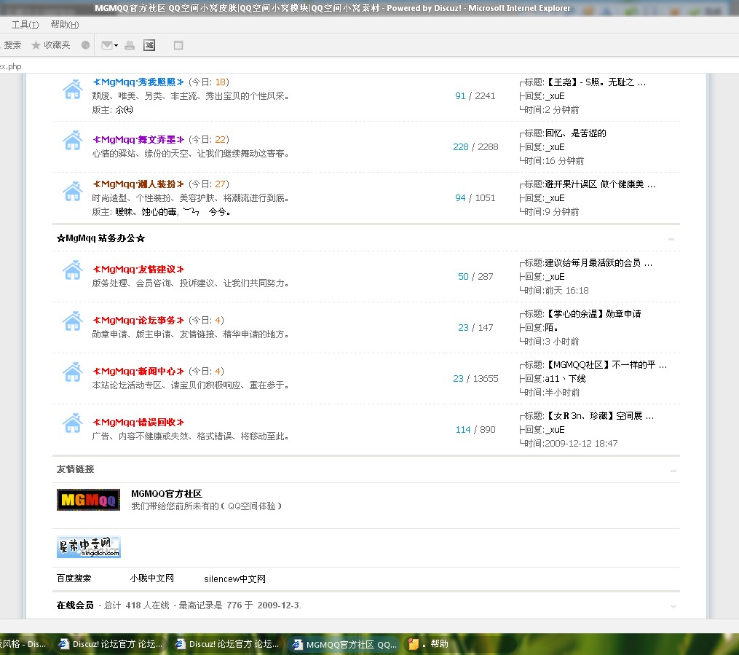This screenshot has width=739, height=655.
Task: Click house icon beside MgMqq·秀我照照
Action: click(x=73, y=89)
